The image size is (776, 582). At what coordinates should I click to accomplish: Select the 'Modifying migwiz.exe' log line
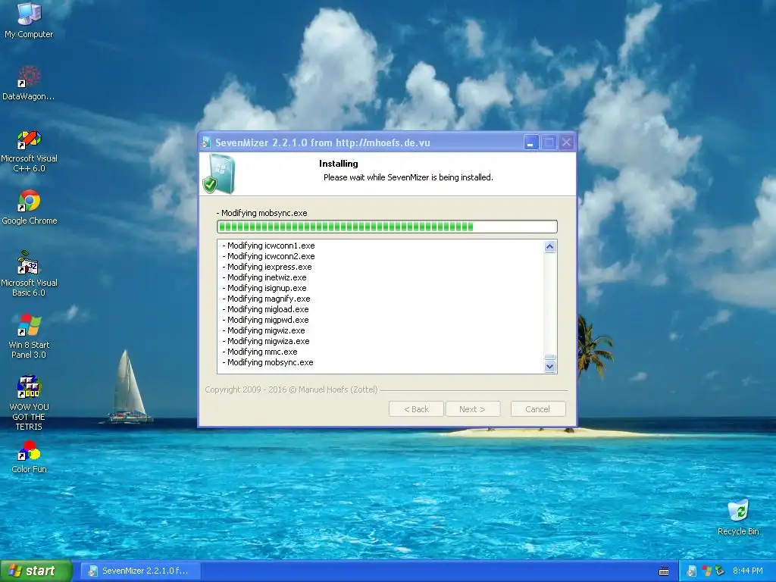coord(264,330)
